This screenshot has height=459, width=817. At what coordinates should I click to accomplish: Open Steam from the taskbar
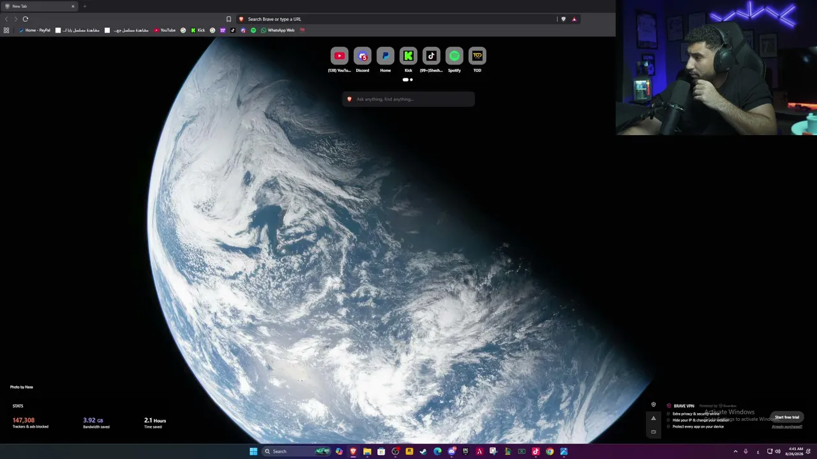423,451
